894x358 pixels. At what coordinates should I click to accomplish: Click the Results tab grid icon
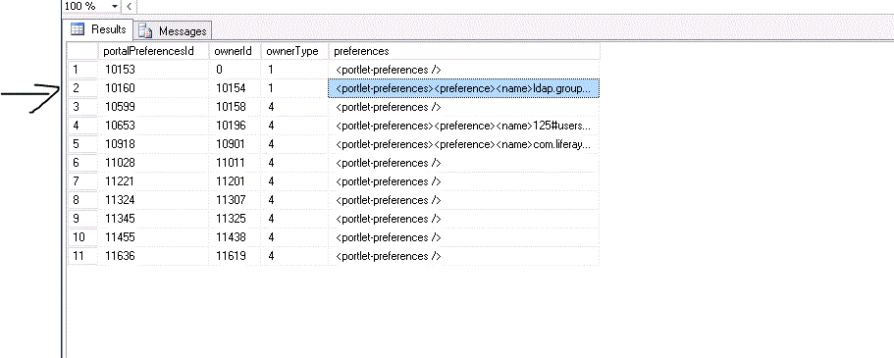point(78,29)
